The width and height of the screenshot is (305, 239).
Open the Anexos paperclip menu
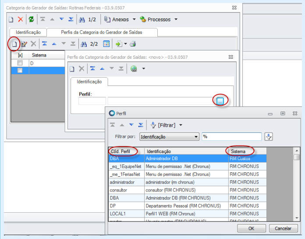(116, 19)
